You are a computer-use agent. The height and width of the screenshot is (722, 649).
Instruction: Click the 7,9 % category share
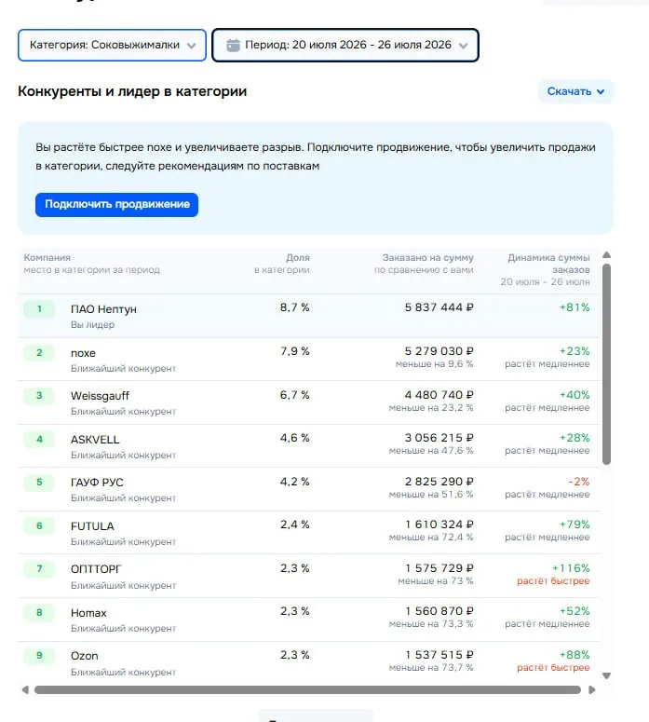point(294,351)
